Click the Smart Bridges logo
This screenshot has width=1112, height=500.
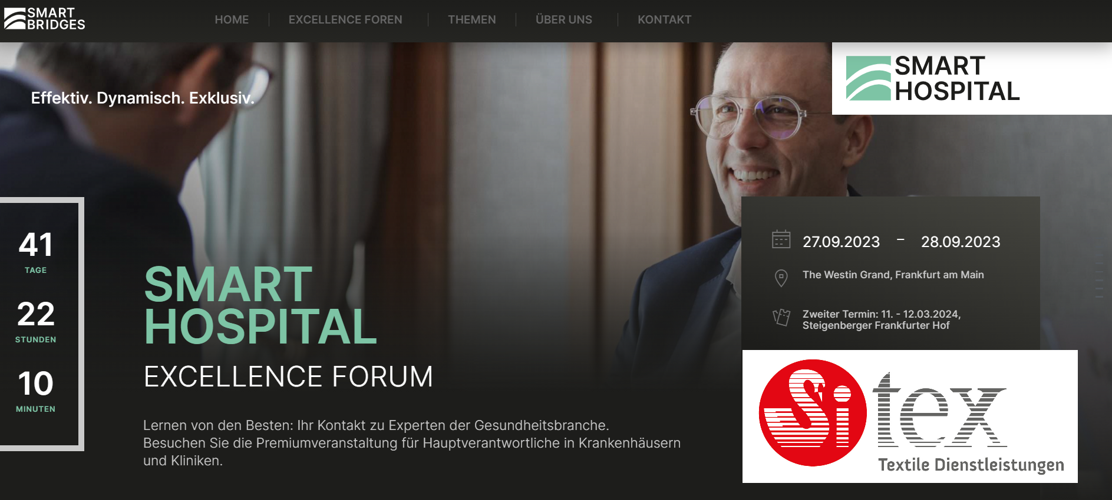click(x=45, y=19)
